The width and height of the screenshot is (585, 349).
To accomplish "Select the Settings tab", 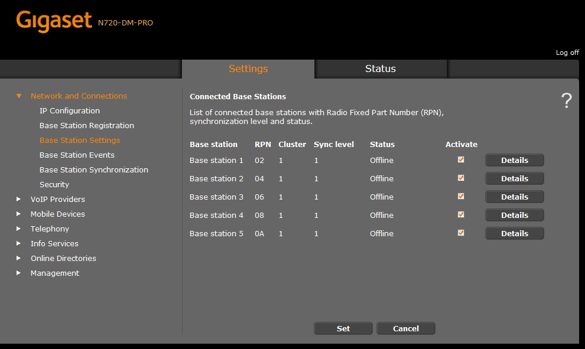I will coord(248,69).
